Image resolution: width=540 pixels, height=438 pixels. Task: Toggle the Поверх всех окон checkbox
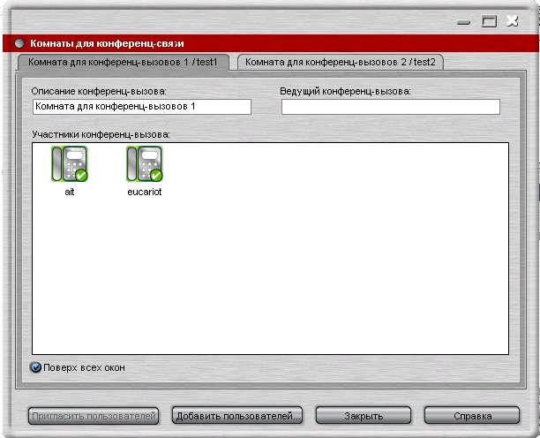tap(35, 367)
